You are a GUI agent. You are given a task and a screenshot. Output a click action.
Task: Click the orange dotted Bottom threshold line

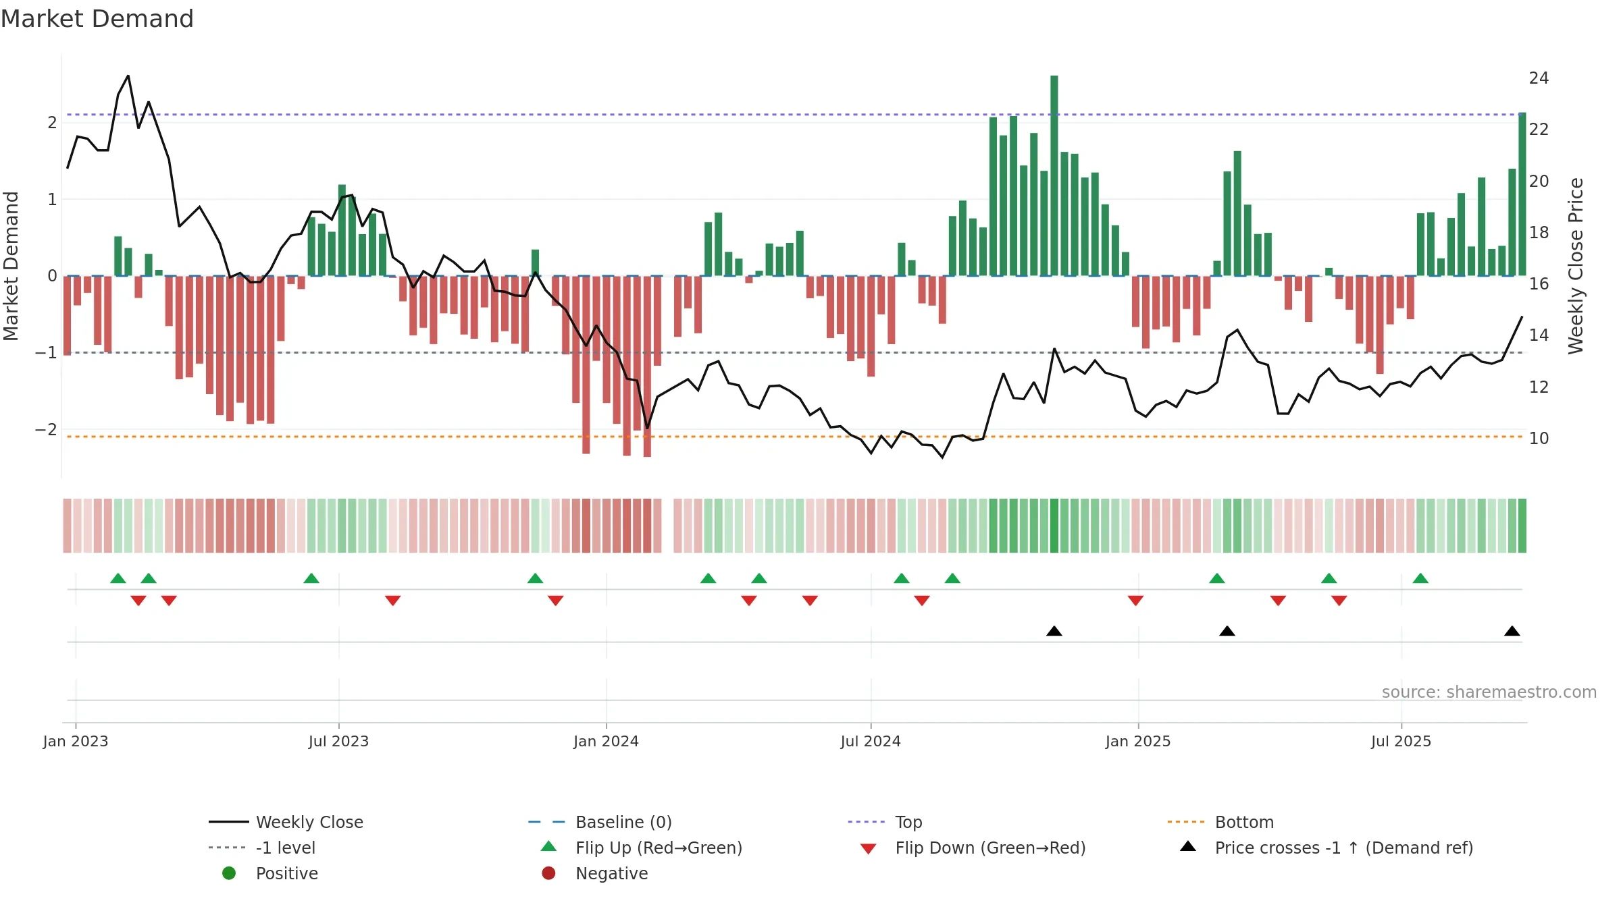pos(794,437)
